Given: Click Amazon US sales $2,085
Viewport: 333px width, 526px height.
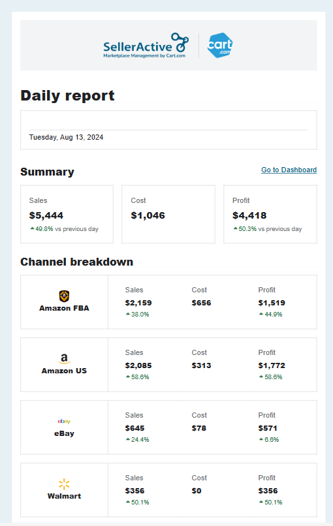Looking at the screenshot, I should coord(138,365).
